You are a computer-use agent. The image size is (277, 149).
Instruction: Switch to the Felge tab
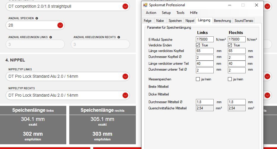148,21
